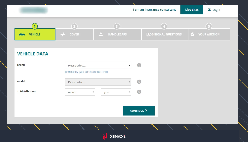
Task: Expand the year dropdown
Action: 116,92
